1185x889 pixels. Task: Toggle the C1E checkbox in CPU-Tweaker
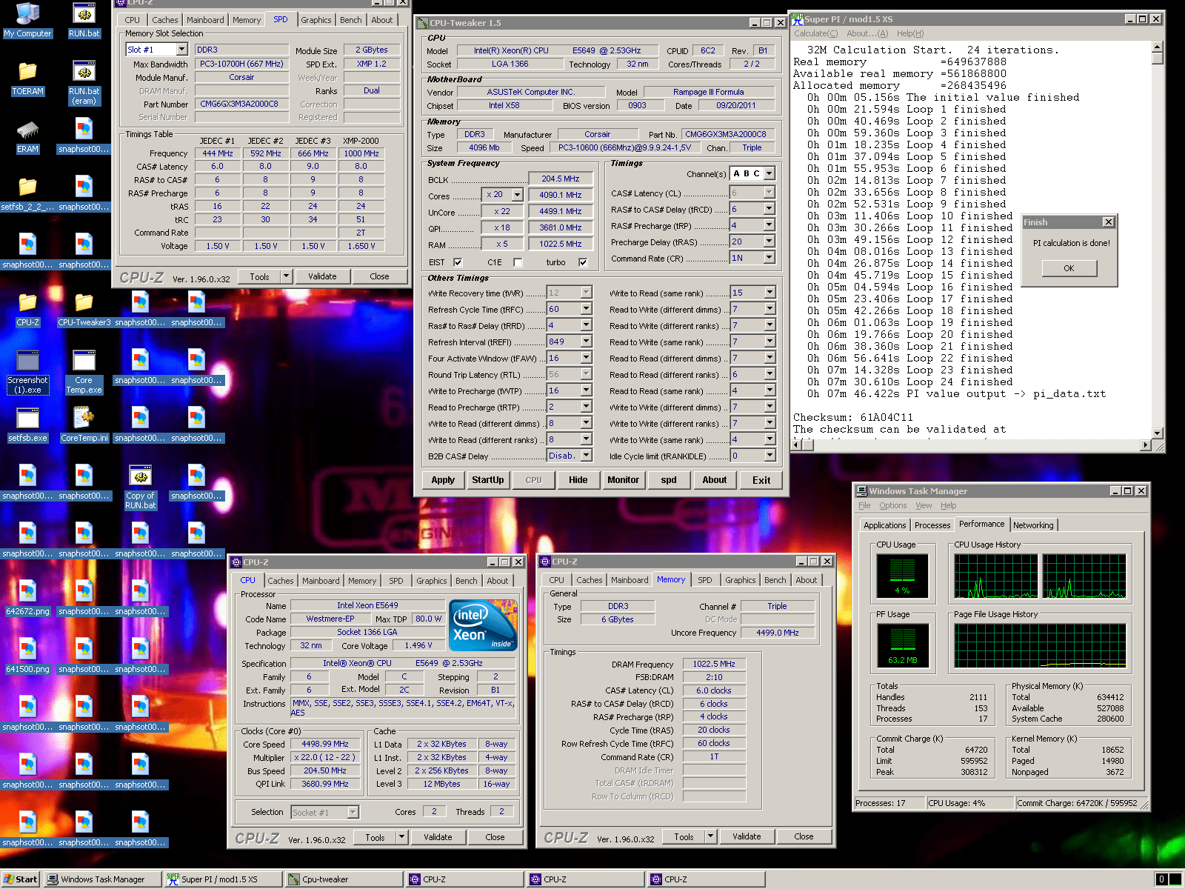tap(518, 262)
